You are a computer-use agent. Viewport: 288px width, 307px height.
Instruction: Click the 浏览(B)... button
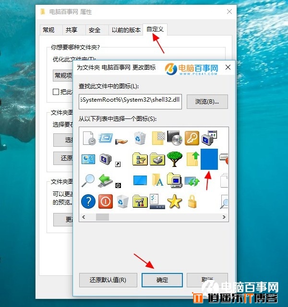tap(207, 102)
